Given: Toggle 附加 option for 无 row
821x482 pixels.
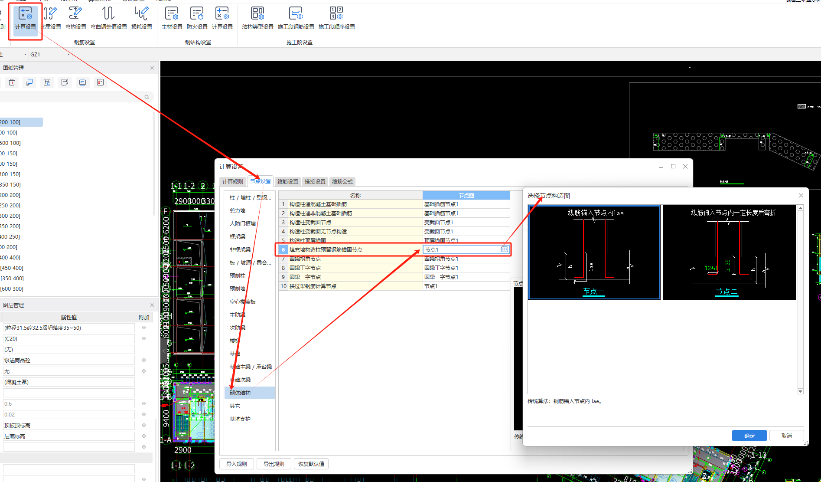Looking at the screenshot, I should point(144,371).
